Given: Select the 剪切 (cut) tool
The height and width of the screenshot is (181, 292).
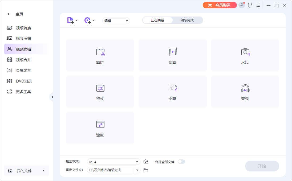Looking at the screenshot, I should [100, 55].
